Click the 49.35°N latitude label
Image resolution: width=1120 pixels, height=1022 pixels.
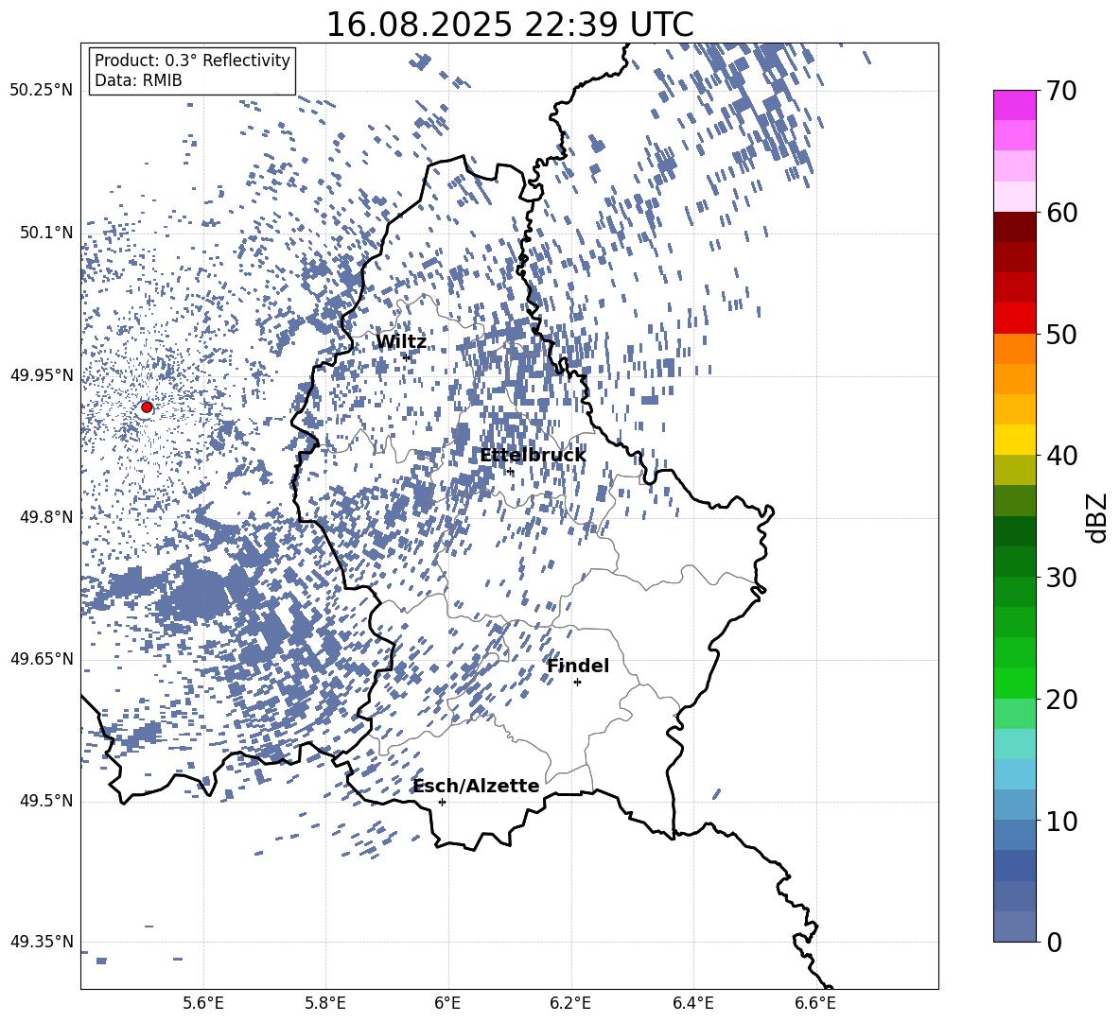click(x=42, y=942)
